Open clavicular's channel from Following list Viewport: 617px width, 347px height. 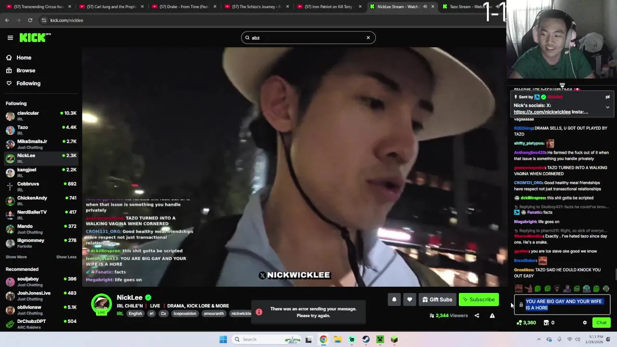tap(41, 116)
